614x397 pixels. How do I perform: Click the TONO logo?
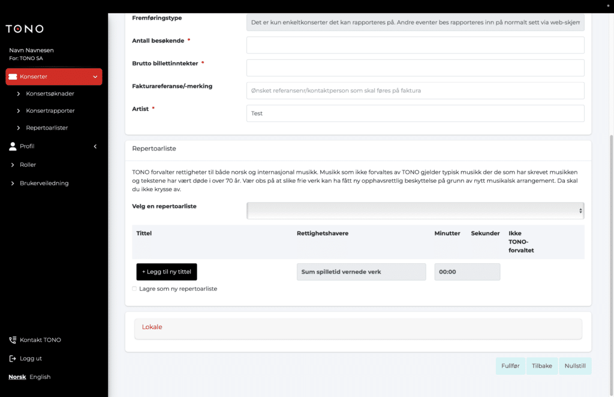(24, 29)
